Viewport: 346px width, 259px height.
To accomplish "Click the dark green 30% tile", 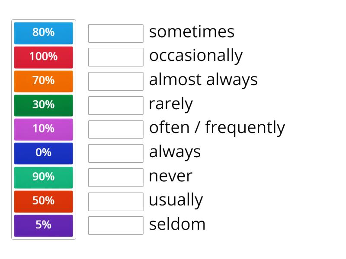I will pyautogui.click(x=43, y=105).
